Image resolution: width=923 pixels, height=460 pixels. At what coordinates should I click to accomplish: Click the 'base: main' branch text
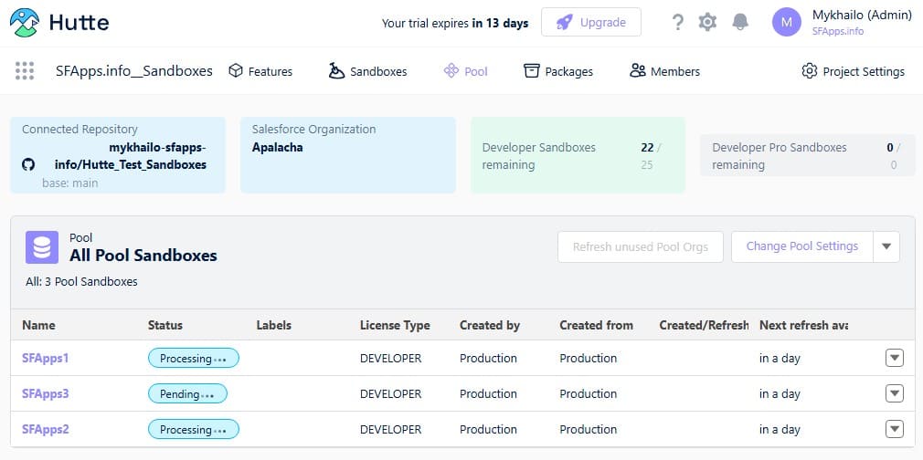click(x=70, y=183)
